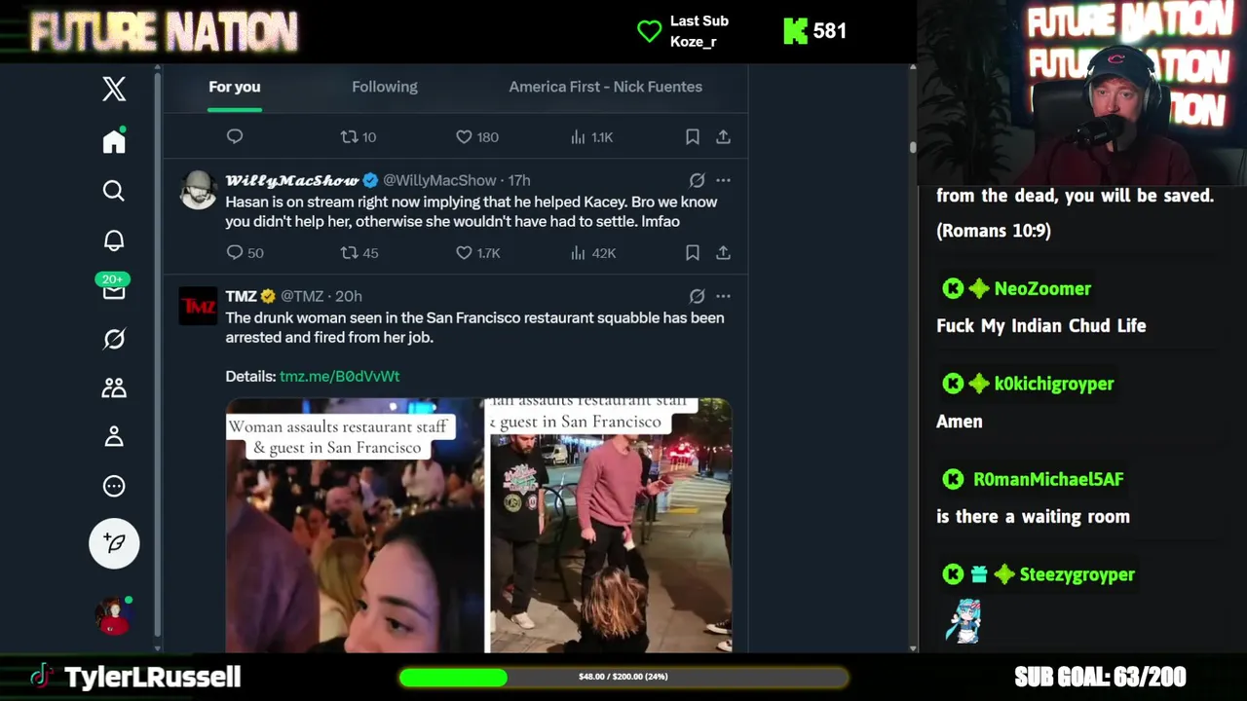Open more options on WillyMacShow post
The height and width of the screenshot is (701, 1247).
[x=723, y=180]
